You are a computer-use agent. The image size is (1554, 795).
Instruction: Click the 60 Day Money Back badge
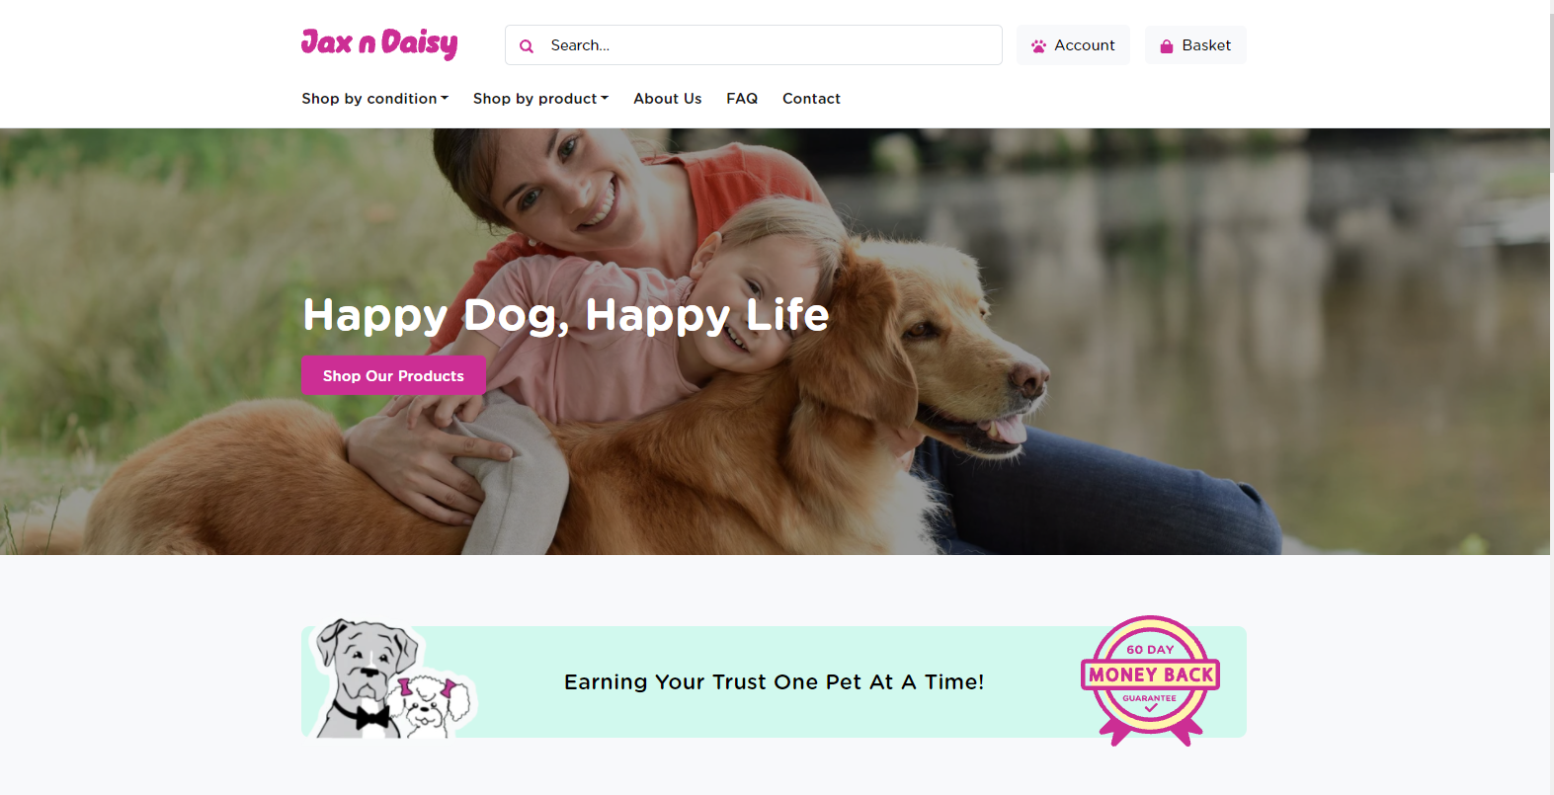1151,680
